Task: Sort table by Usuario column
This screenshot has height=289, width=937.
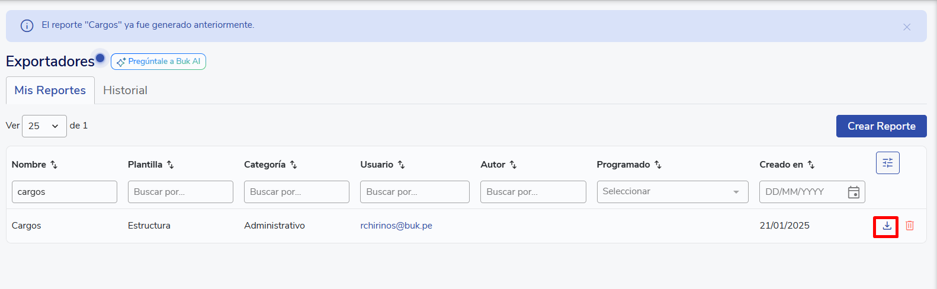Action: [401, 165]
